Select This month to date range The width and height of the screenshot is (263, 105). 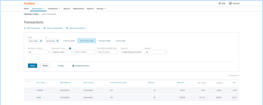[87, 41]
